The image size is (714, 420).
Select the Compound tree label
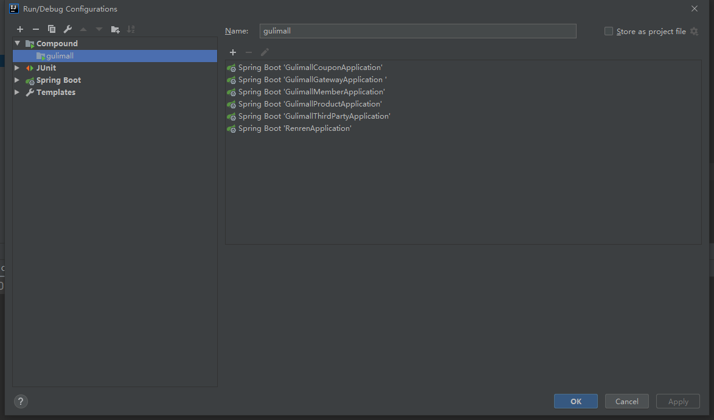coord(57,44)
